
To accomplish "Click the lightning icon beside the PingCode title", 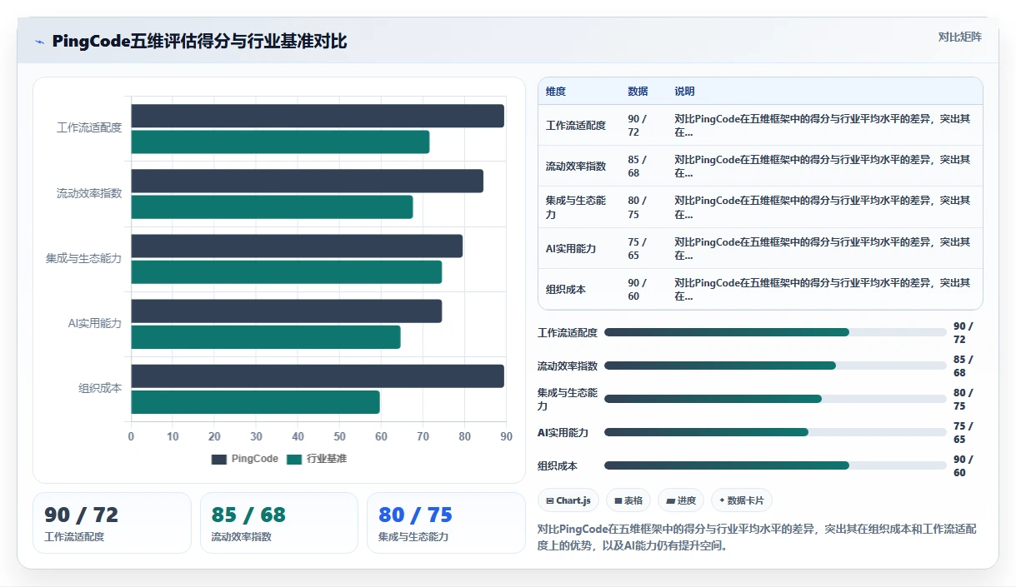I will (x=40, y=42).
